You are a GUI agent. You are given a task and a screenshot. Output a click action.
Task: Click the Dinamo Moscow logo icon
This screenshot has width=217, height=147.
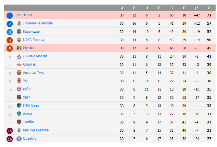click(x=19, y=56)
